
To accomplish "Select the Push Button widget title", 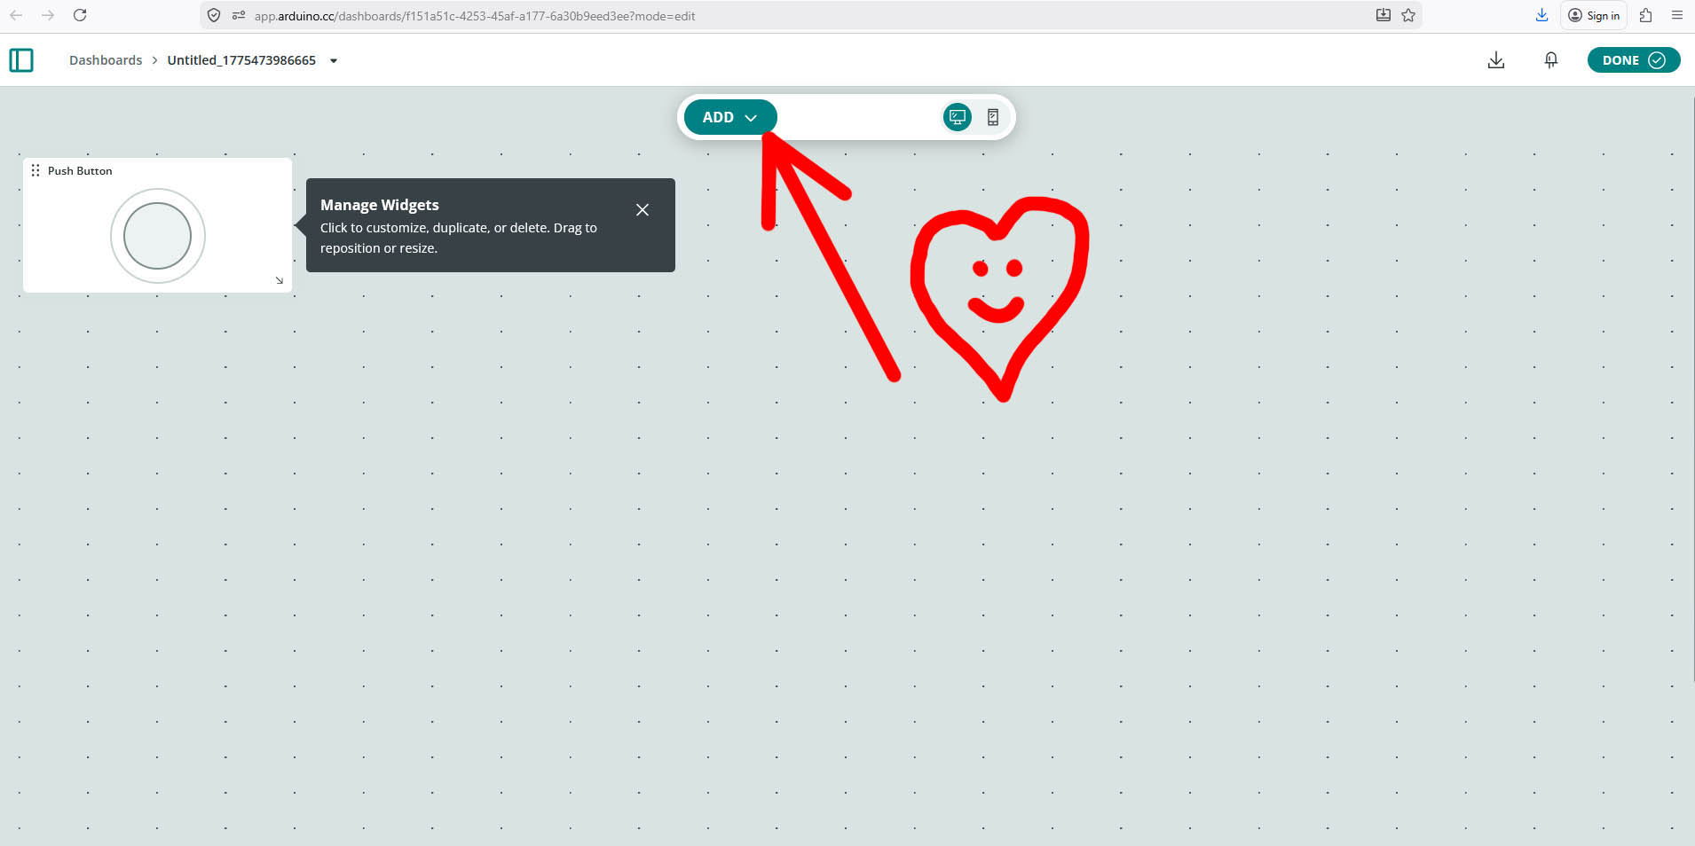I will tap(80, 170).
